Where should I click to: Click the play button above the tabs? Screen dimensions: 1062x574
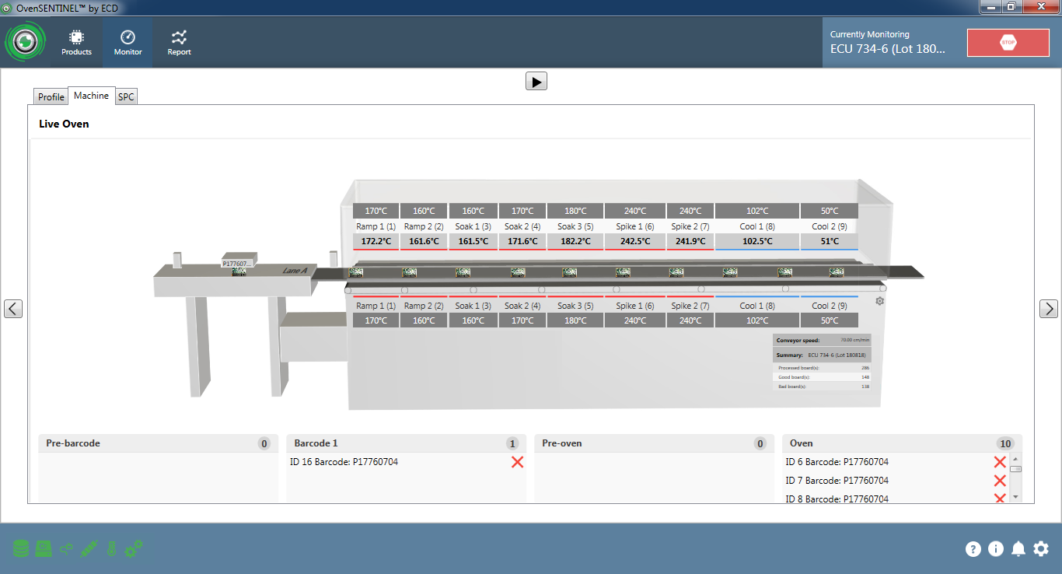coord(536,81)
